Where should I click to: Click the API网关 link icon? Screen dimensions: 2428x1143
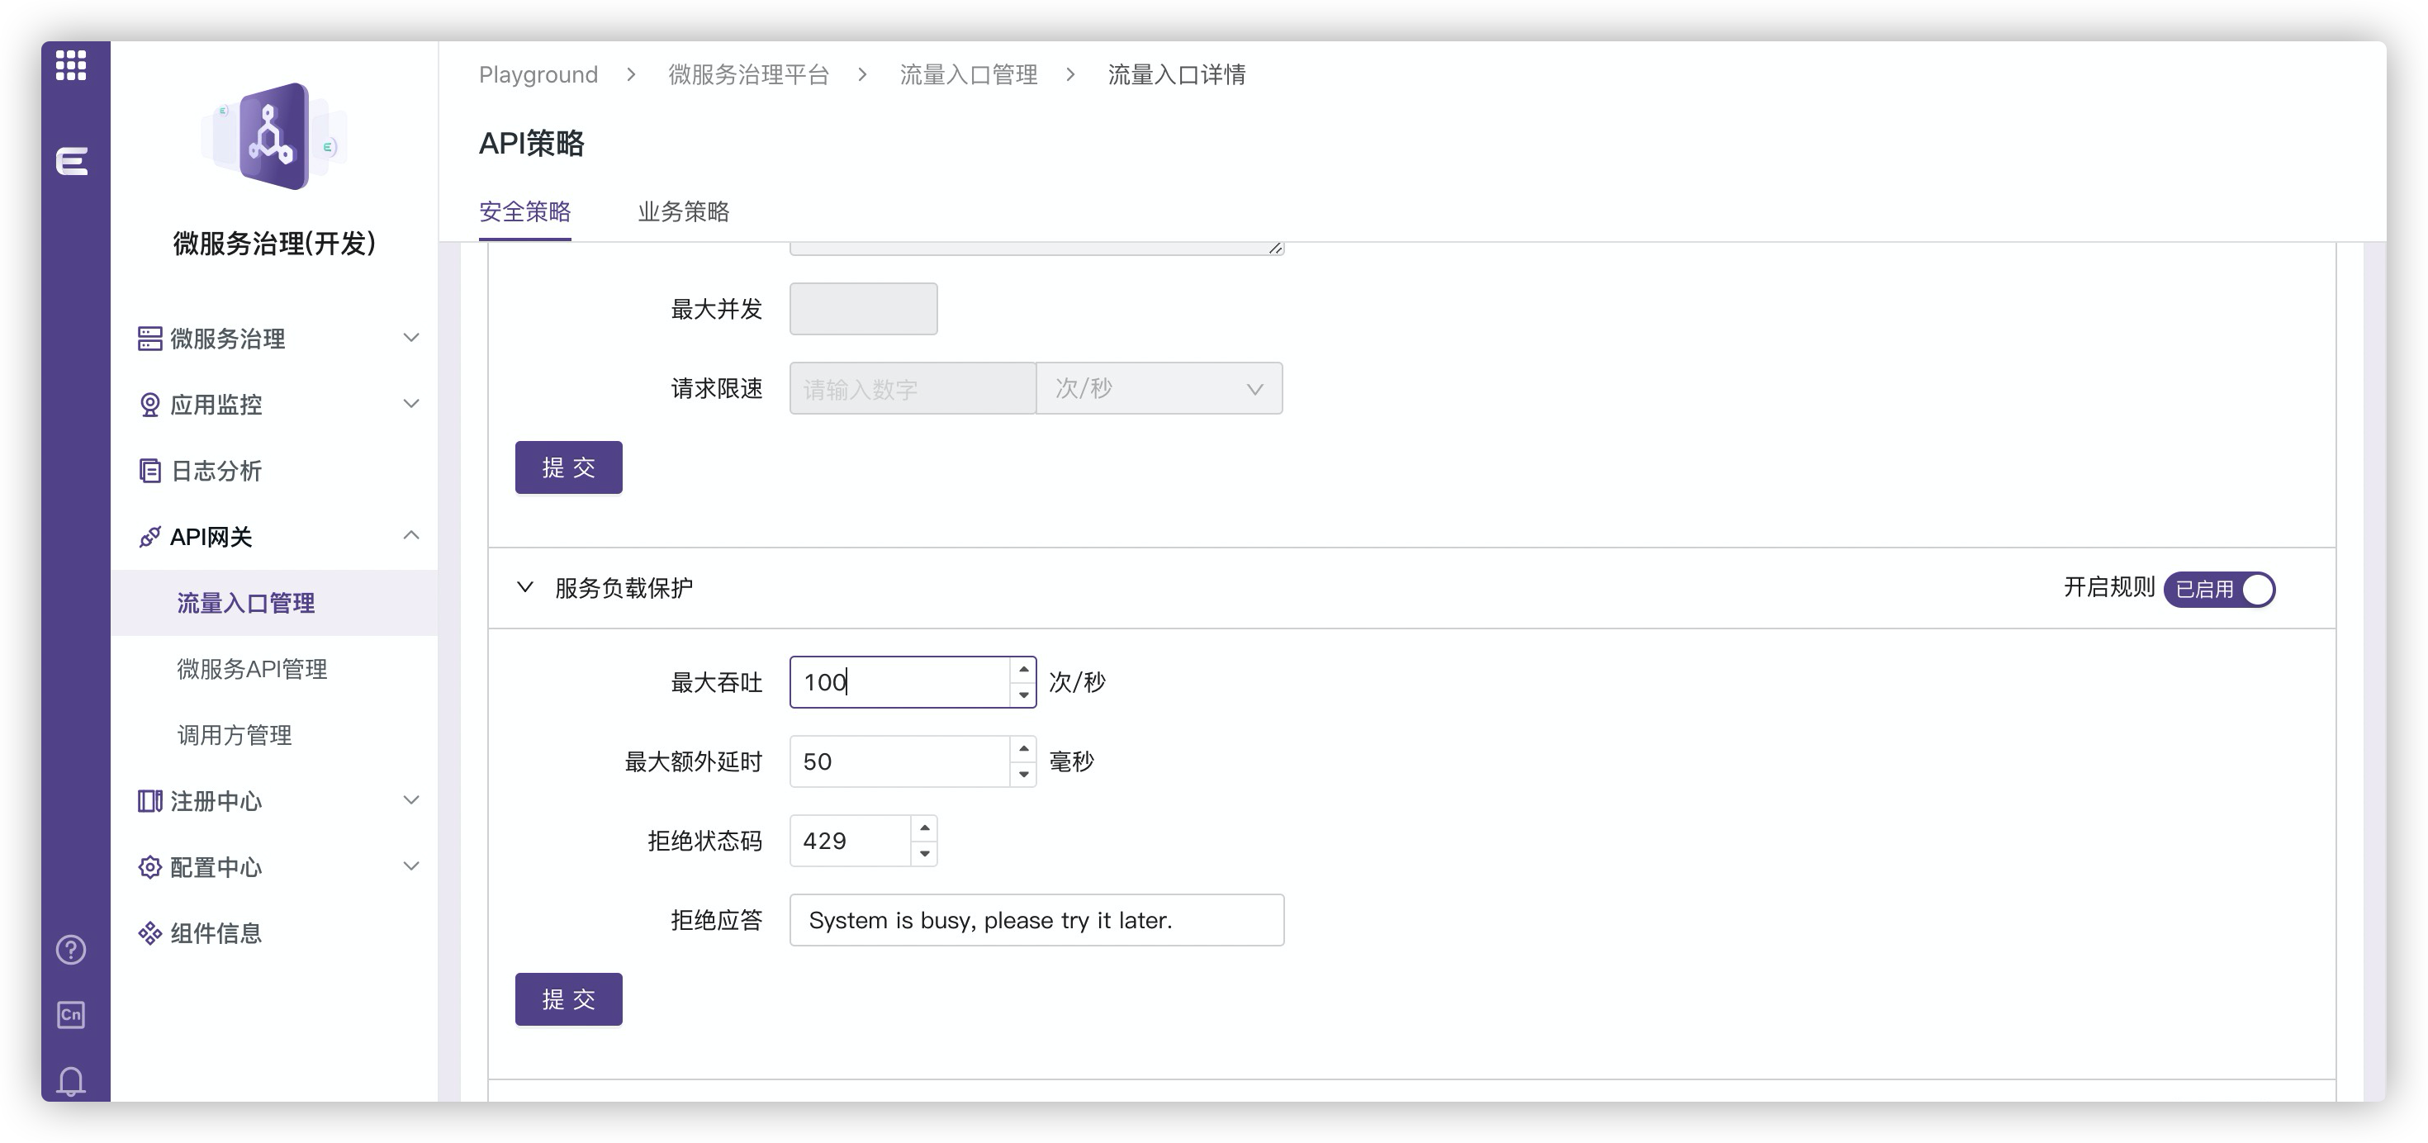(x=149, y=535)
